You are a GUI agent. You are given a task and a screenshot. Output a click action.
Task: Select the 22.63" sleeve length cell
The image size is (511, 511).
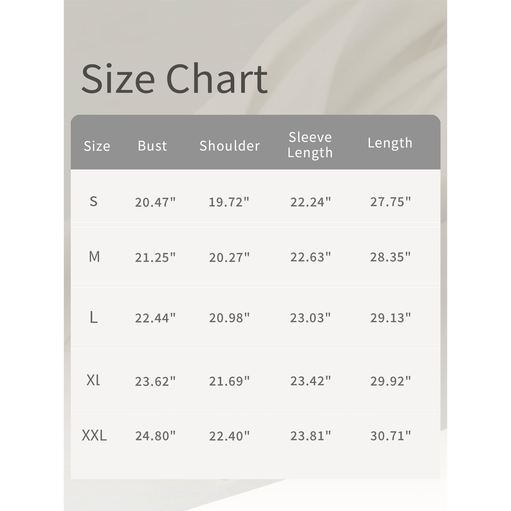(311, 257)
